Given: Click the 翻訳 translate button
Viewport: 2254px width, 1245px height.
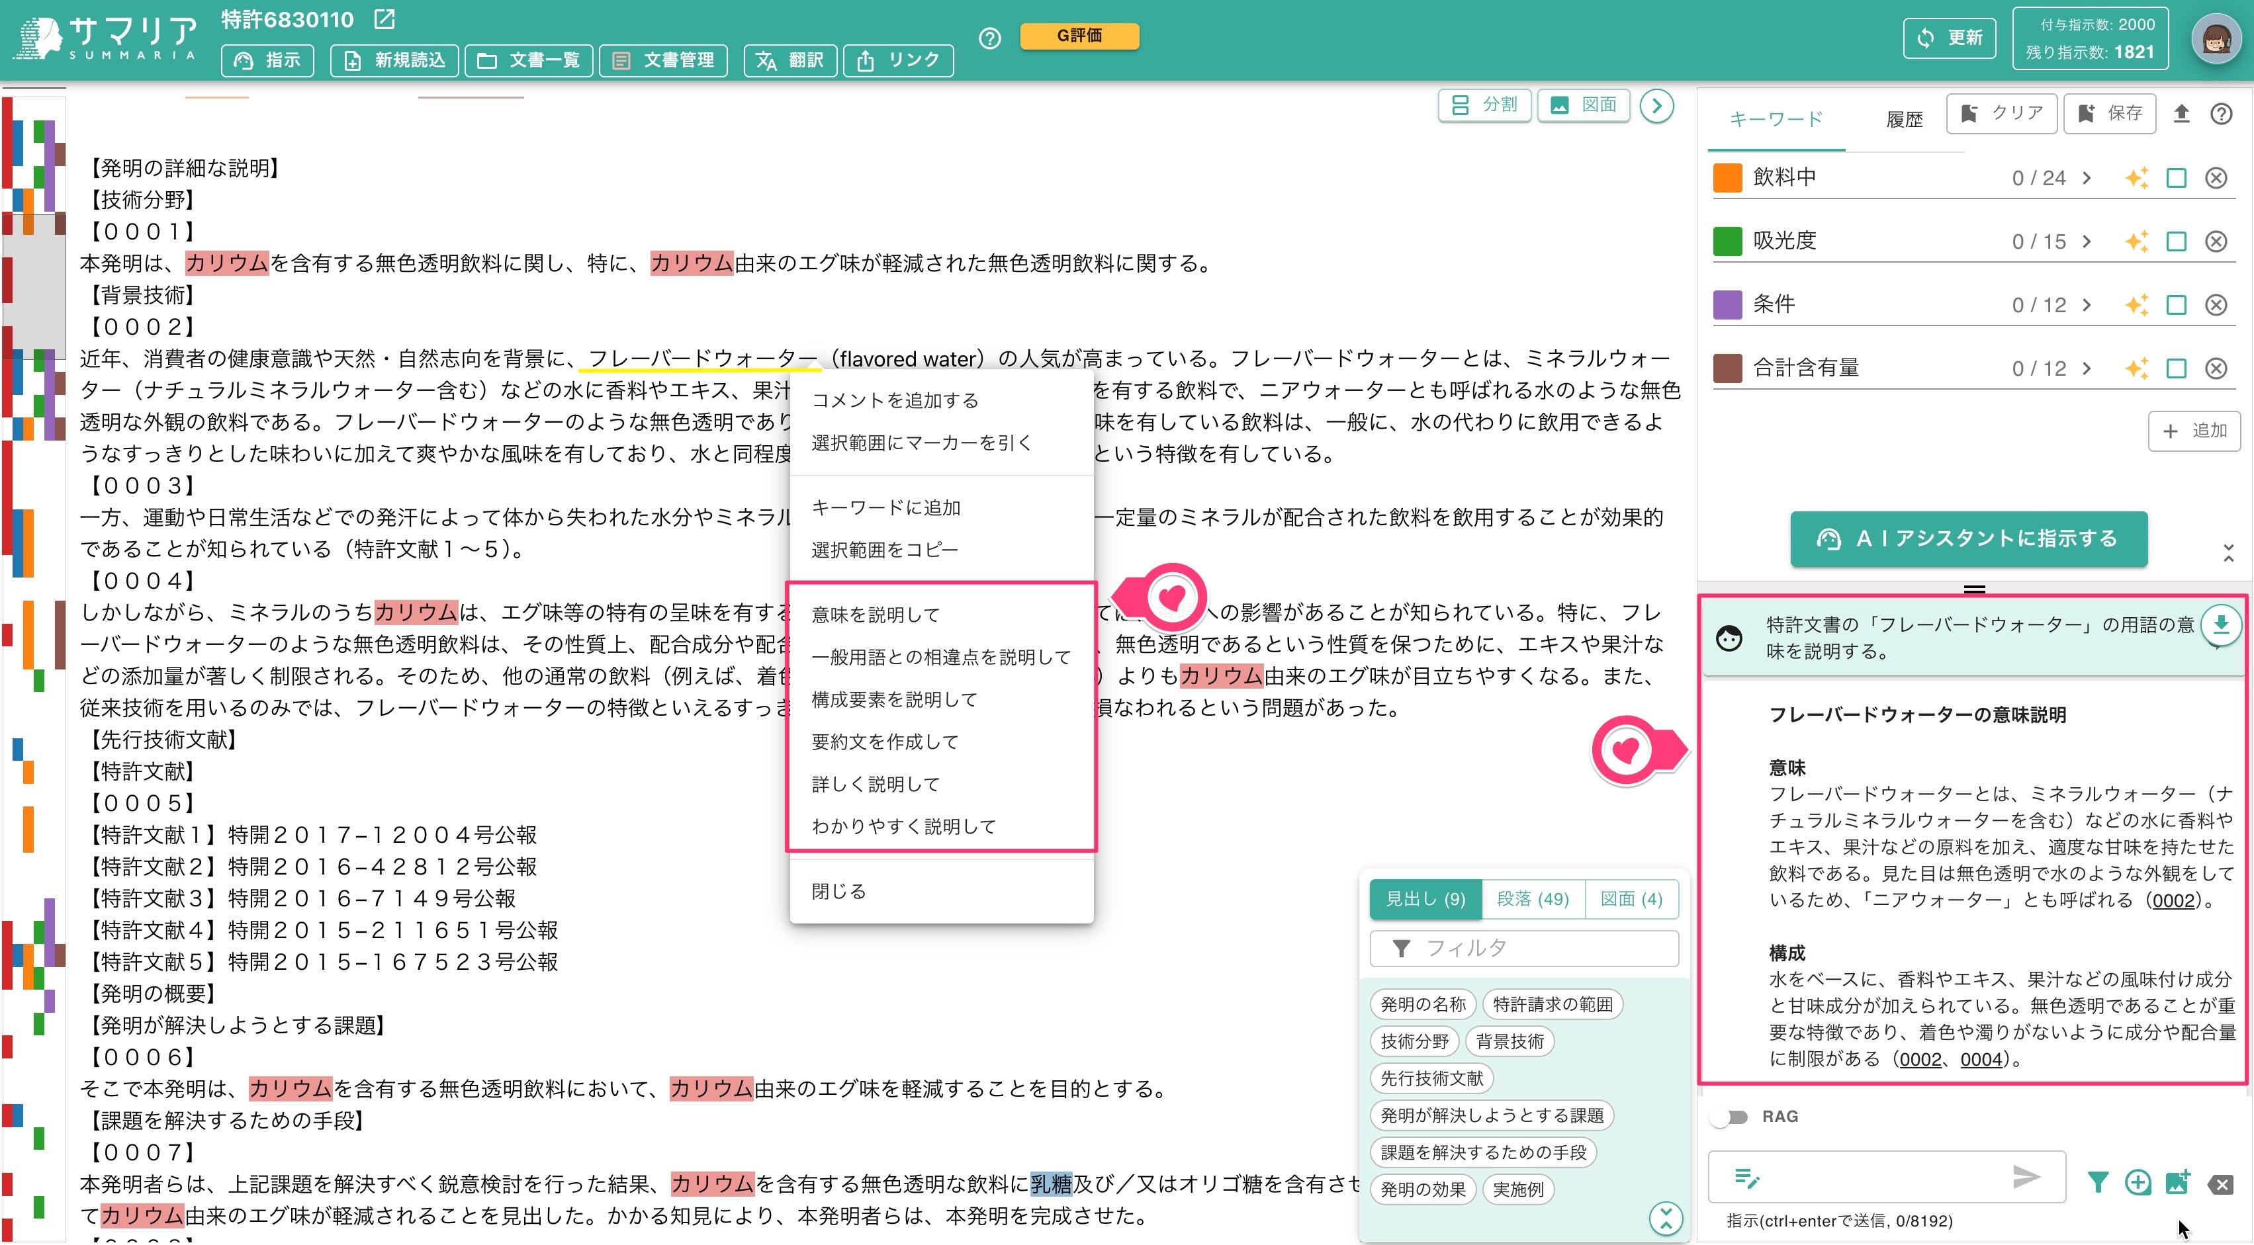Looking at the screenshot, I should click(790, 60).
